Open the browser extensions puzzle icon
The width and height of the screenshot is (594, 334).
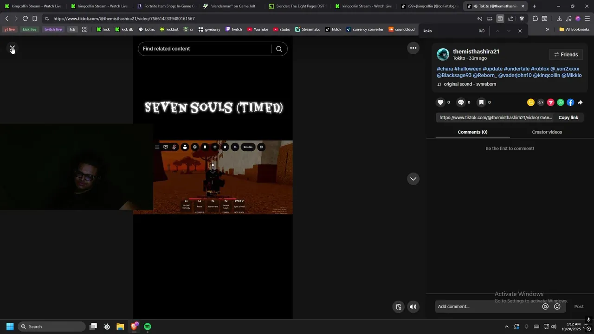(x=535, y=19)
